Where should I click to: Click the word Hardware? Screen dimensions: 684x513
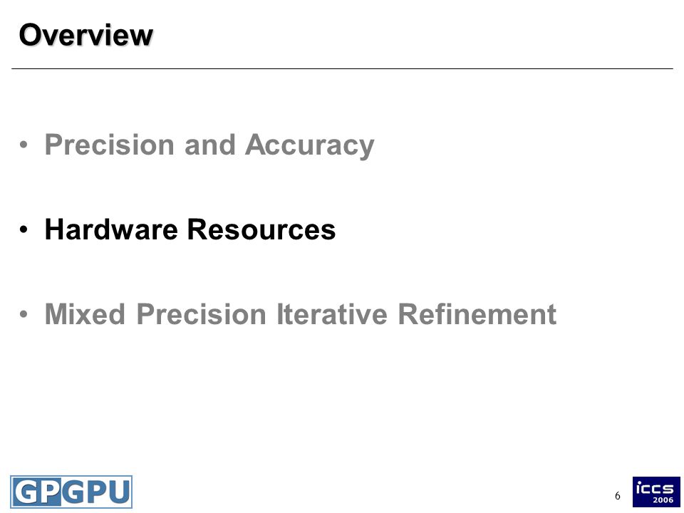(x=111, y=229)
